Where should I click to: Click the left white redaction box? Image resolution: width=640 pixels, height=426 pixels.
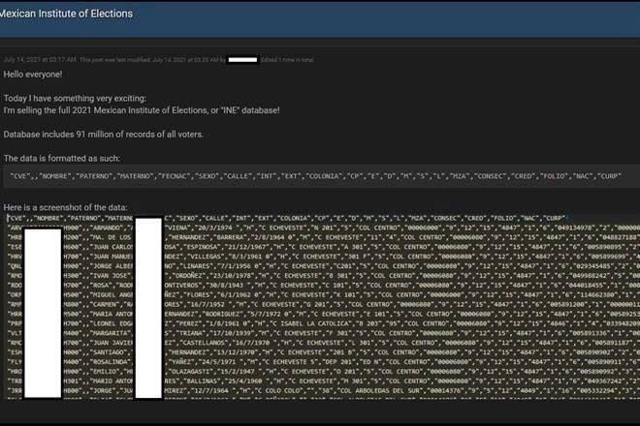[x=43, y=313]
